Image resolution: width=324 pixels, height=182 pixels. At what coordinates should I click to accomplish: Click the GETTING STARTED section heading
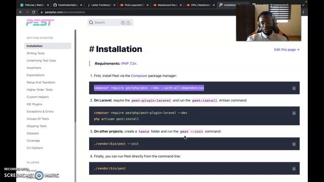[x=40, y=38]
